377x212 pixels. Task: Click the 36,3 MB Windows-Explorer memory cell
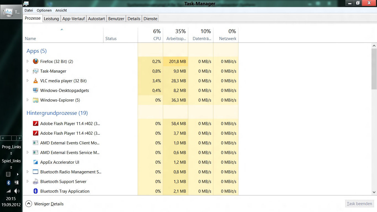[x=176, y=100]
